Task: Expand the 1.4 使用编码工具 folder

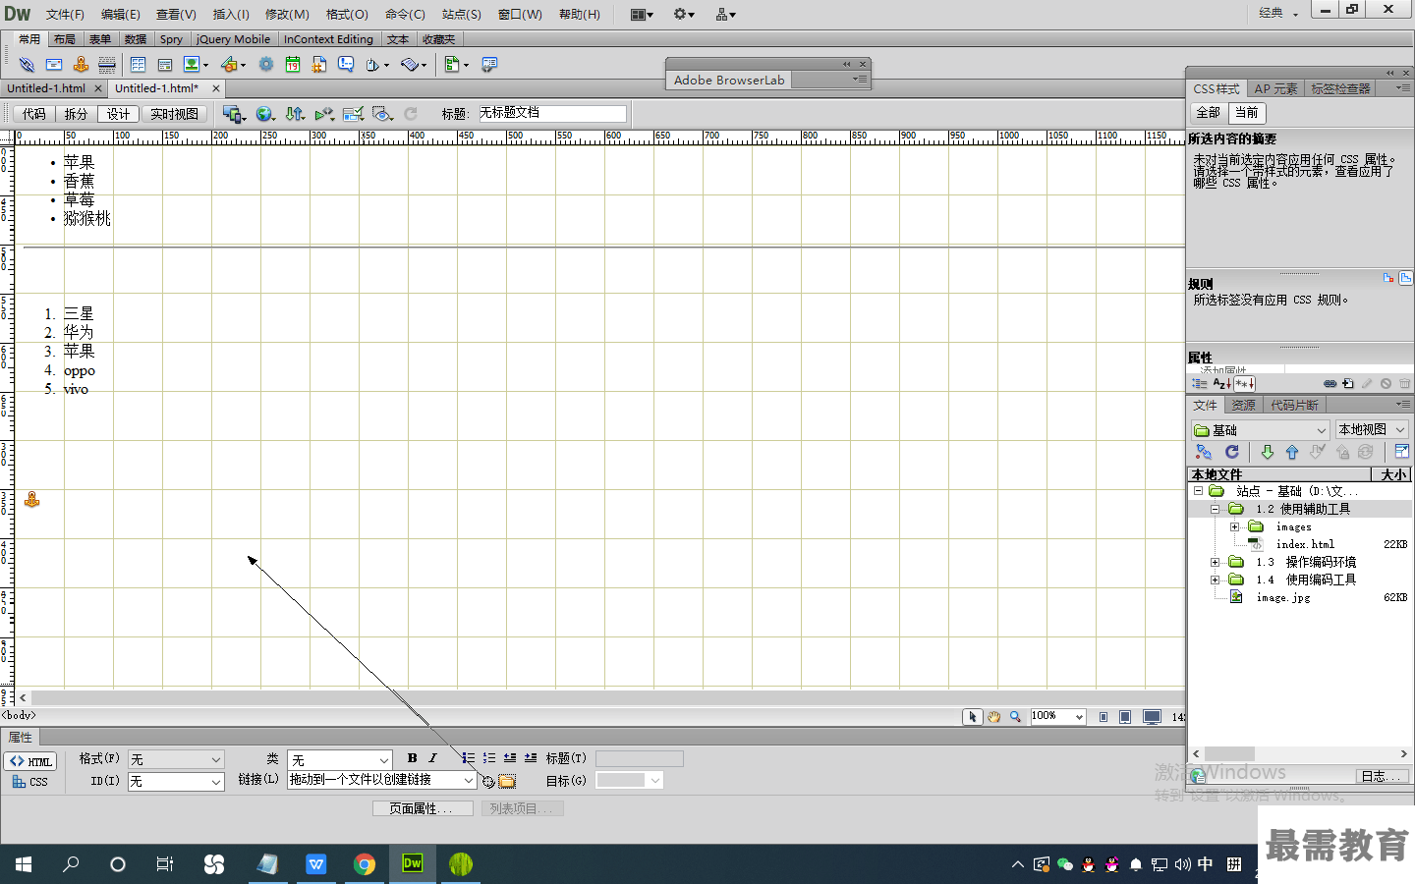Action: tap(1215, 580)
